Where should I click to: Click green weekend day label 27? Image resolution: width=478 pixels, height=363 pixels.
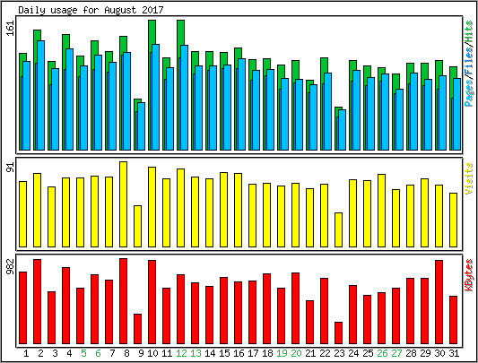(x=396, y=353)
